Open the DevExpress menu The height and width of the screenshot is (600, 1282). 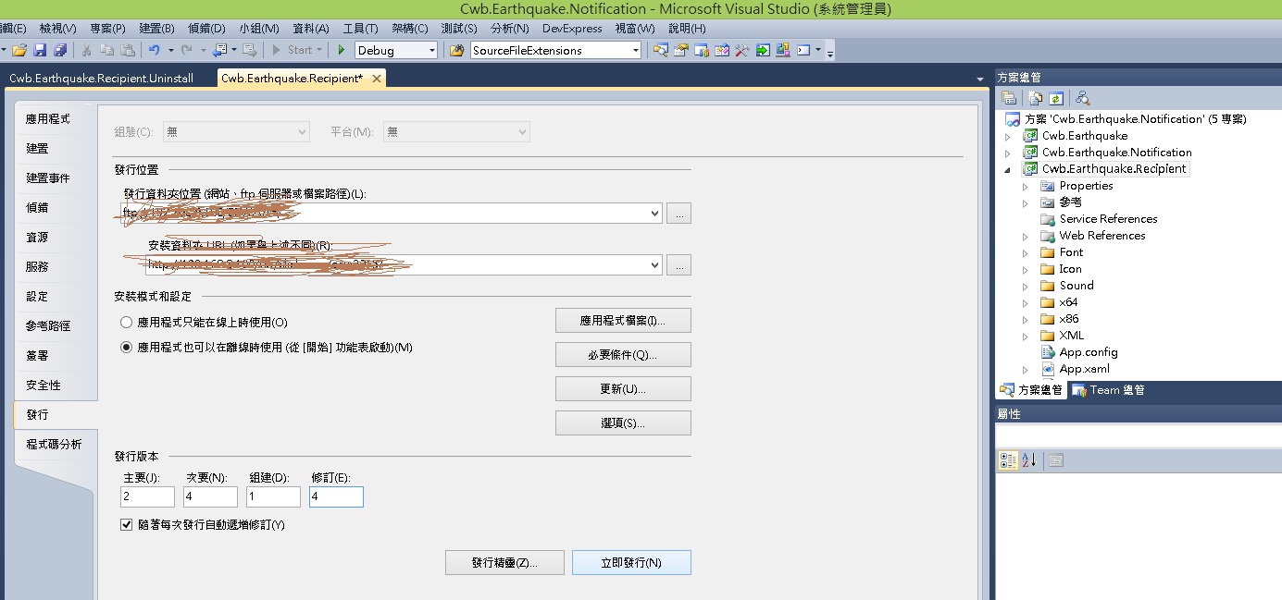[572, 29]
